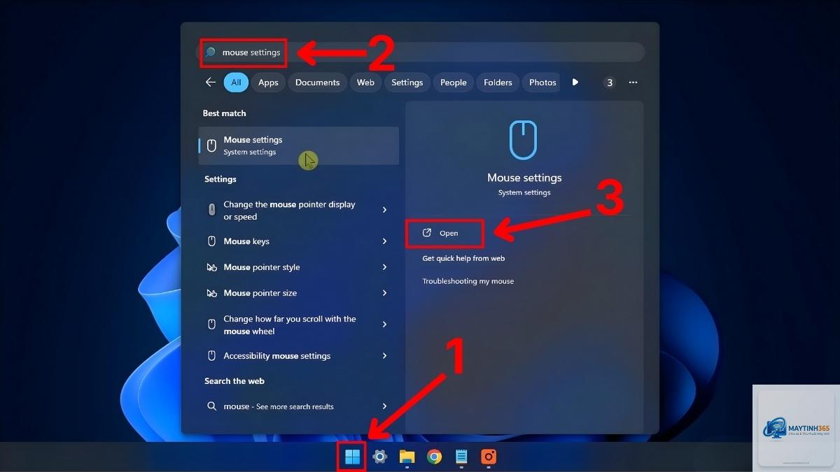Open the orange camera app on taskbar
840x472 pixels.
(x=489, y=457)
